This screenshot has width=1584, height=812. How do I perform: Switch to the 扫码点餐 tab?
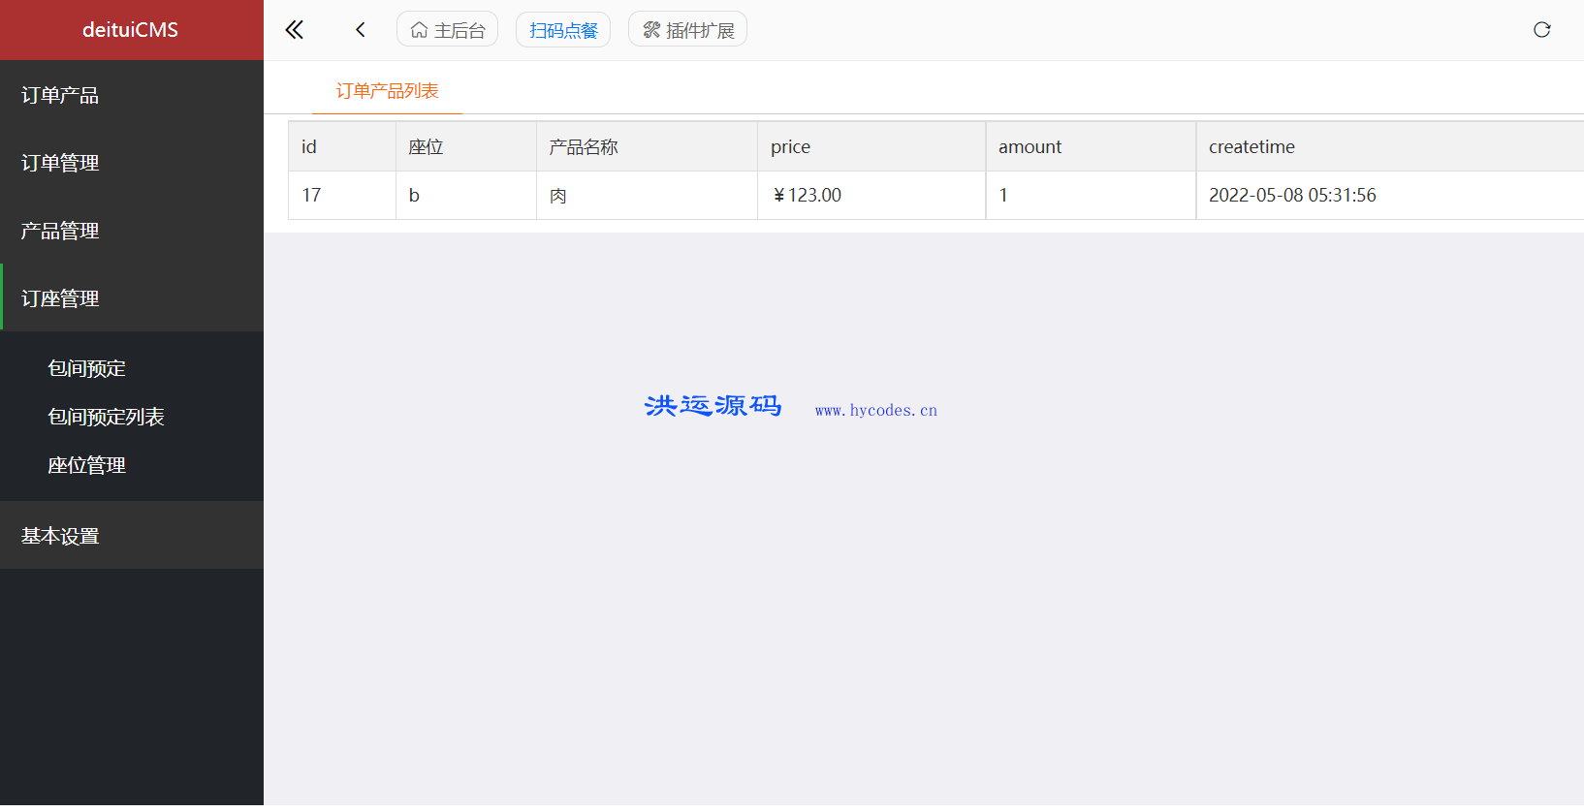pyautogui.click(x=563, y=30)
